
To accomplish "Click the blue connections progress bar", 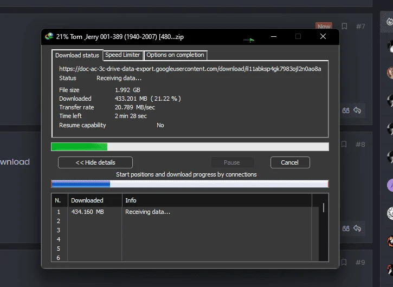I will pos(190,184).
